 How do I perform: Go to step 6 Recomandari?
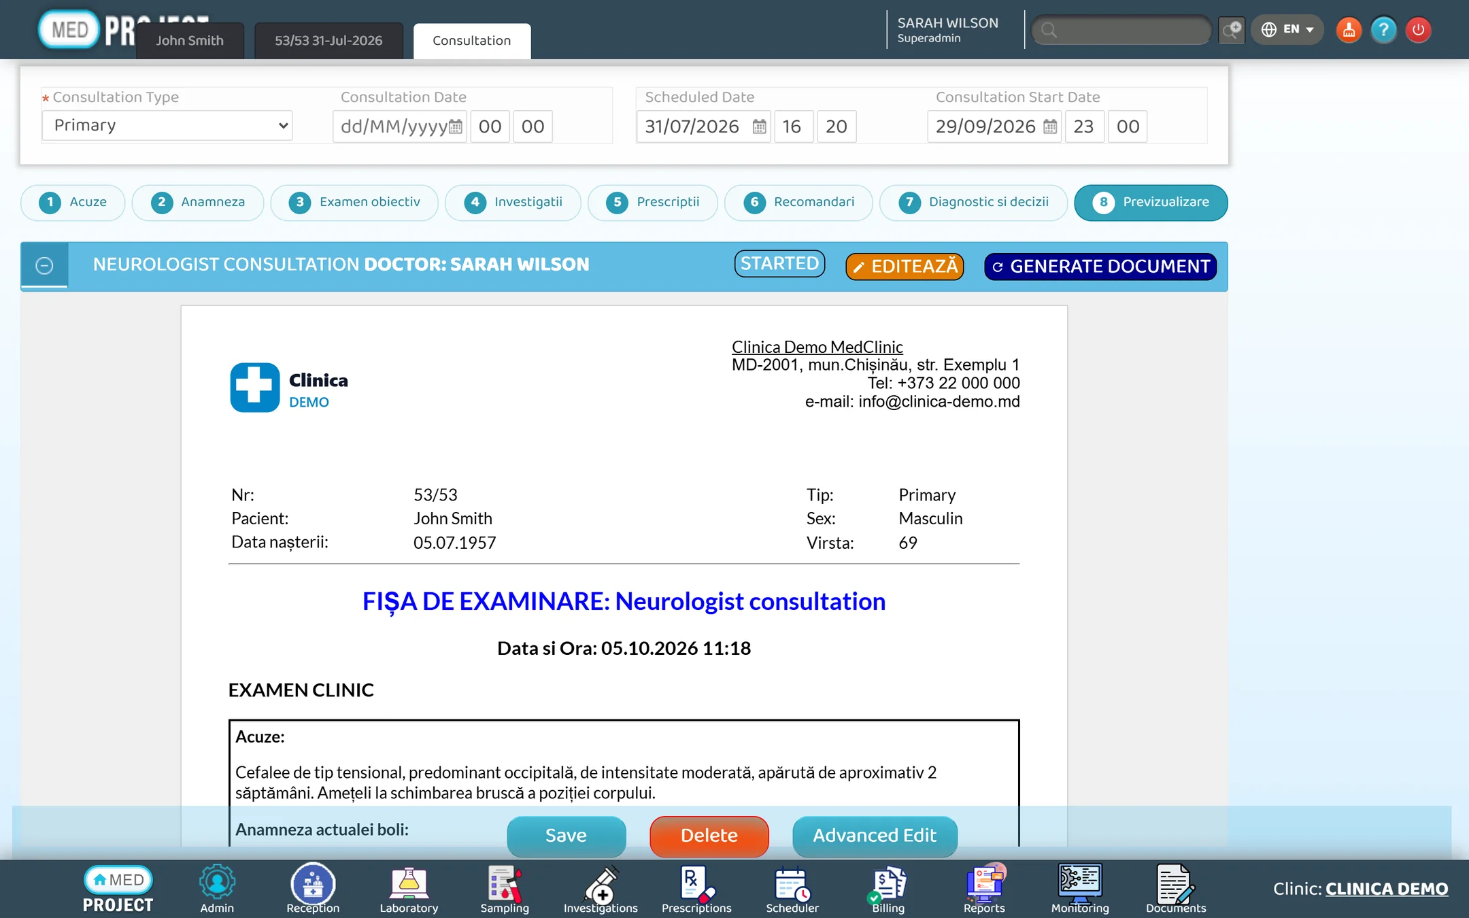click(x=798, y=202)
